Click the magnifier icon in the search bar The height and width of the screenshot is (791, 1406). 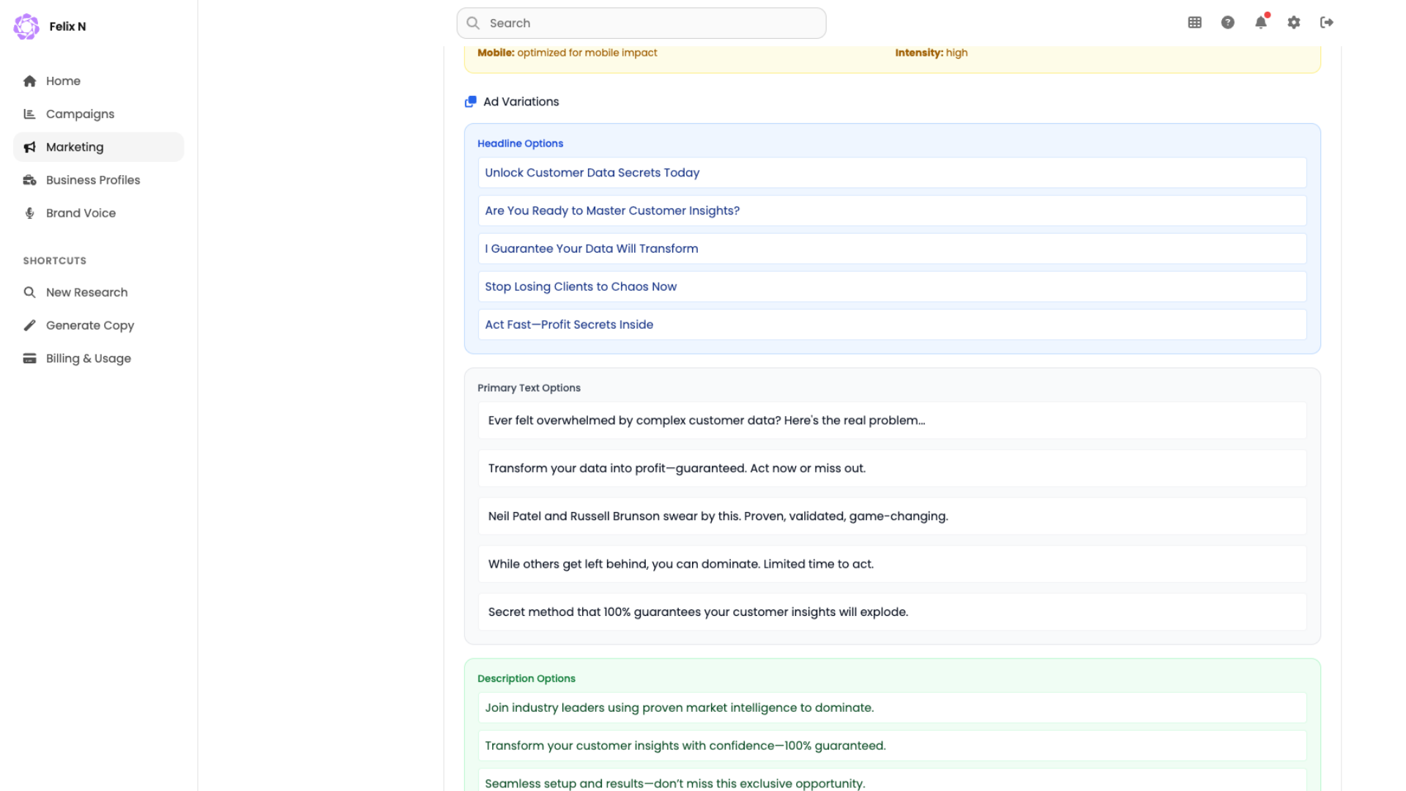tap(473, 23)
